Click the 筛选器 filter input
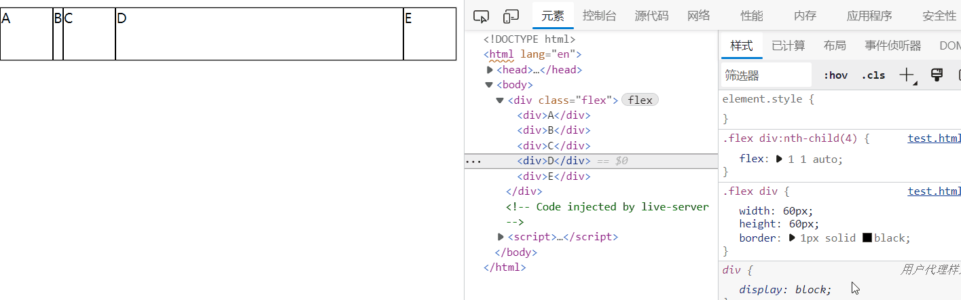961x300 pixels. (x=766, y=75)
